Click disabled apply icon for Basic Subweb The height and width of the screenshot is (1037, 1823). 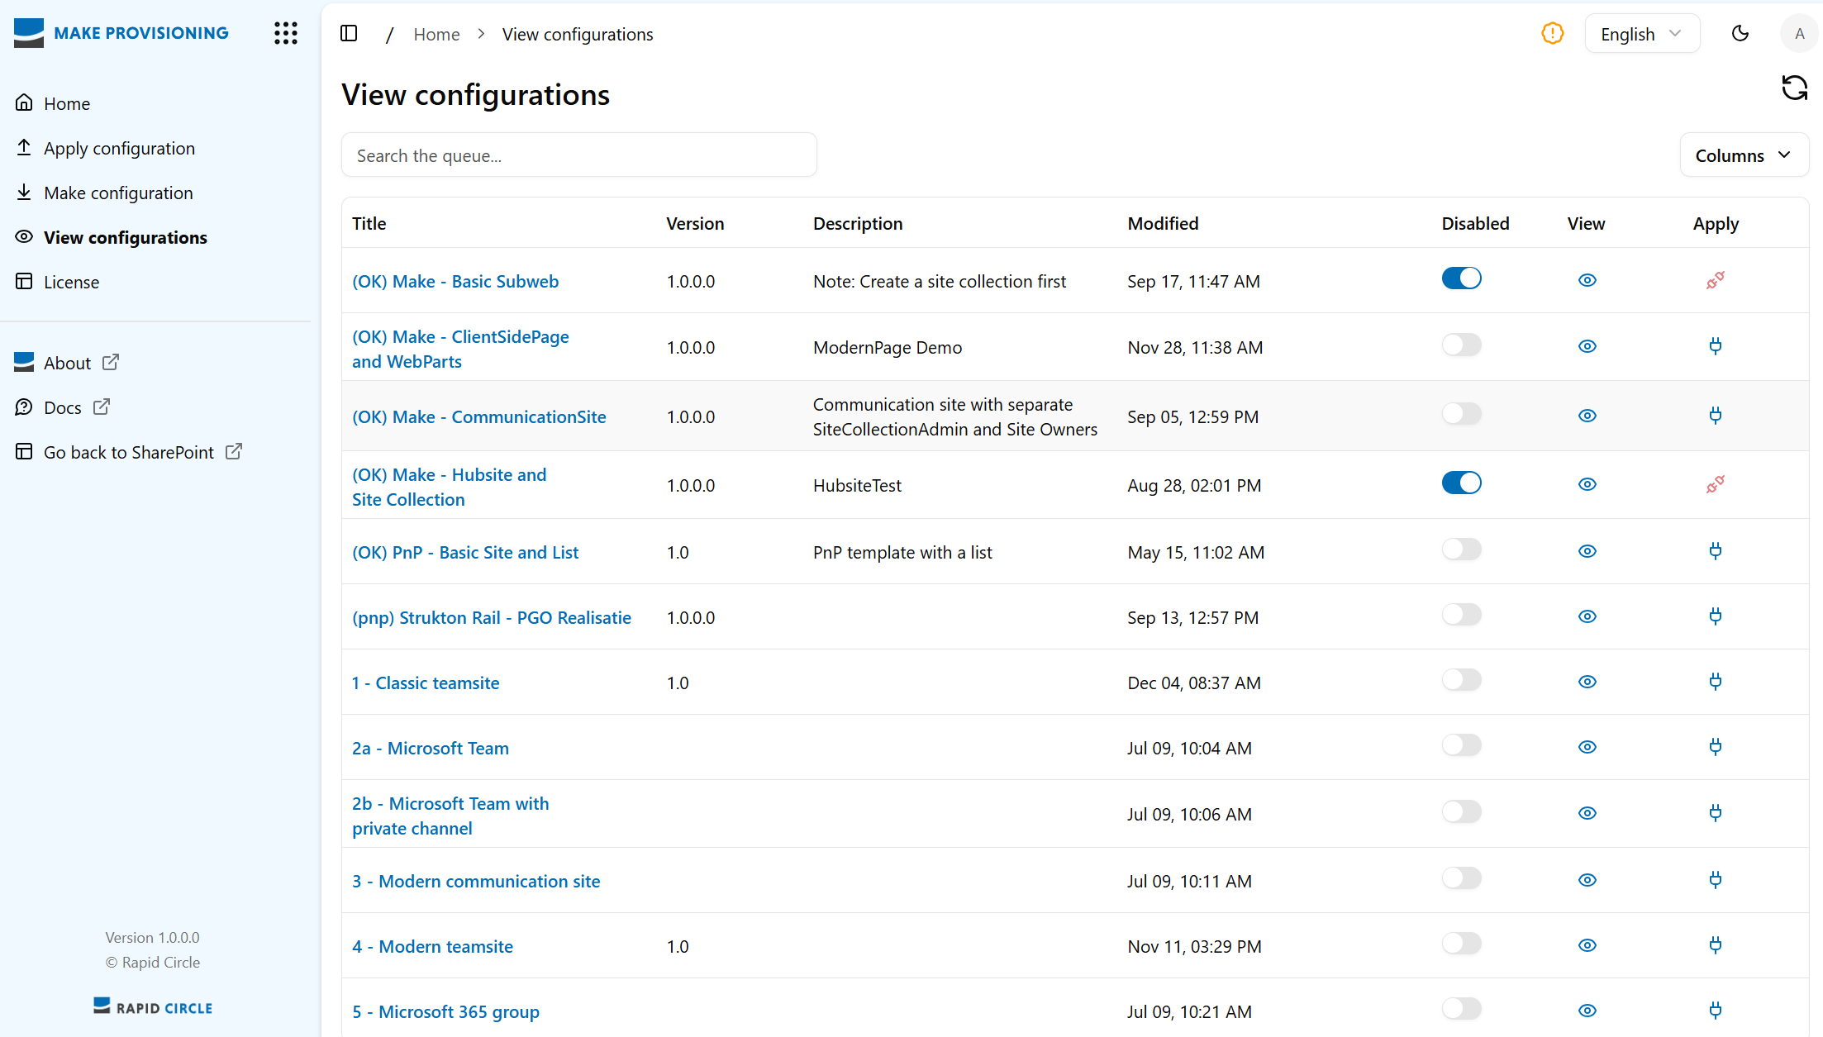click(1715, 280)
